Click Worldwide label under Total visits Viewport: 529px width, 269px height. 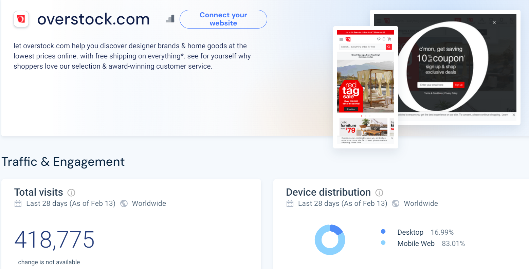pyautogui.click(x=149, y=203)
